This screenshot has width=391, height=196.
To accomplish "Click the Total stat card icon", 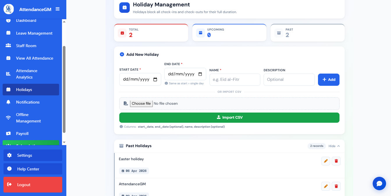I will (x=122, y=33).
